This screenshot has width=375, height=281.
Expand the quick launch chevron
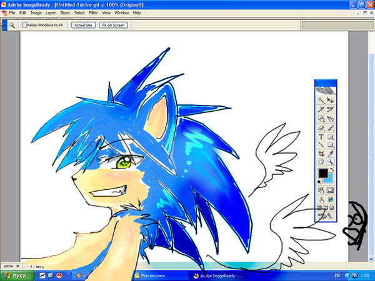click(67, 274)
